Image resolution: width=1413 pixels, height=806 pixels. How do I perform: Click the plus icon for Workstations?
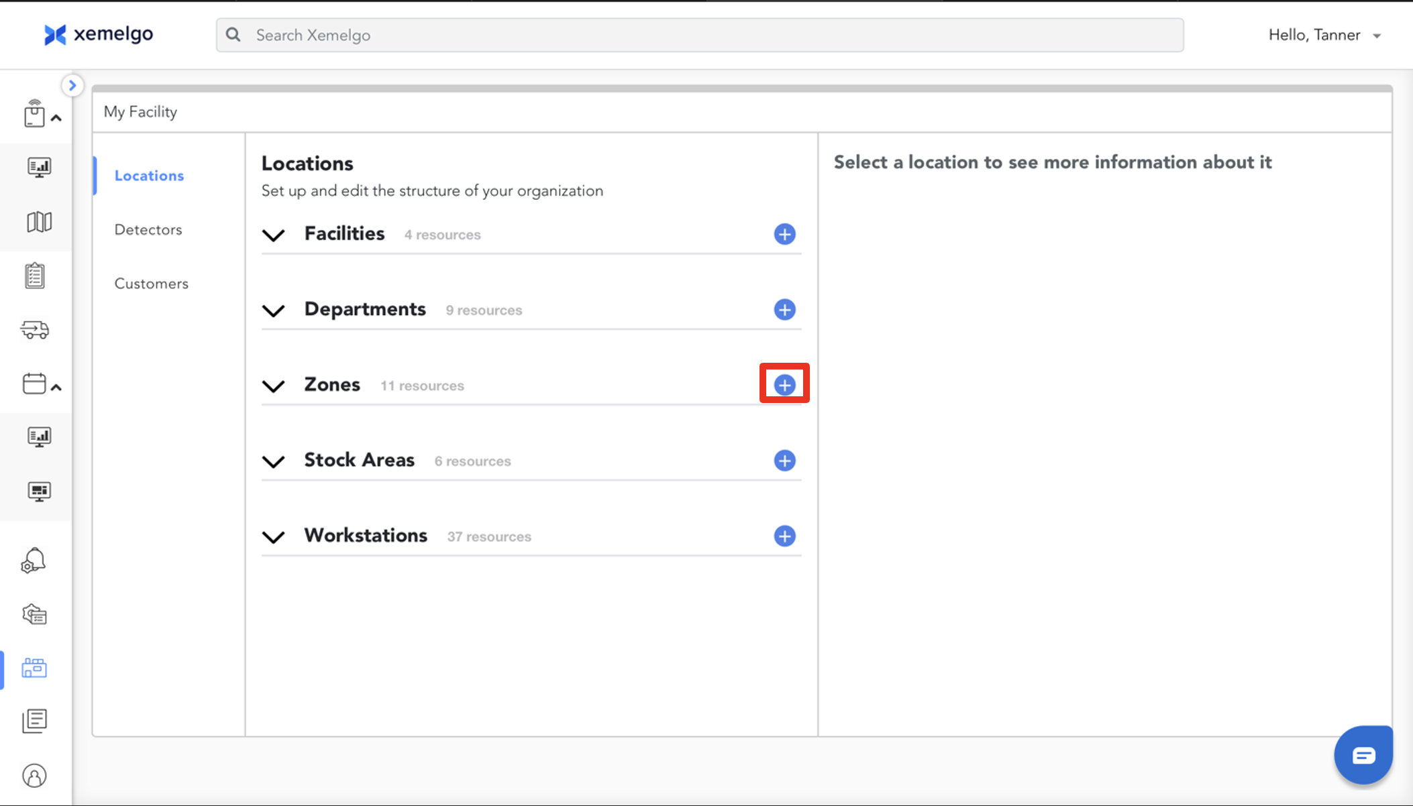(x=784, y=536)
